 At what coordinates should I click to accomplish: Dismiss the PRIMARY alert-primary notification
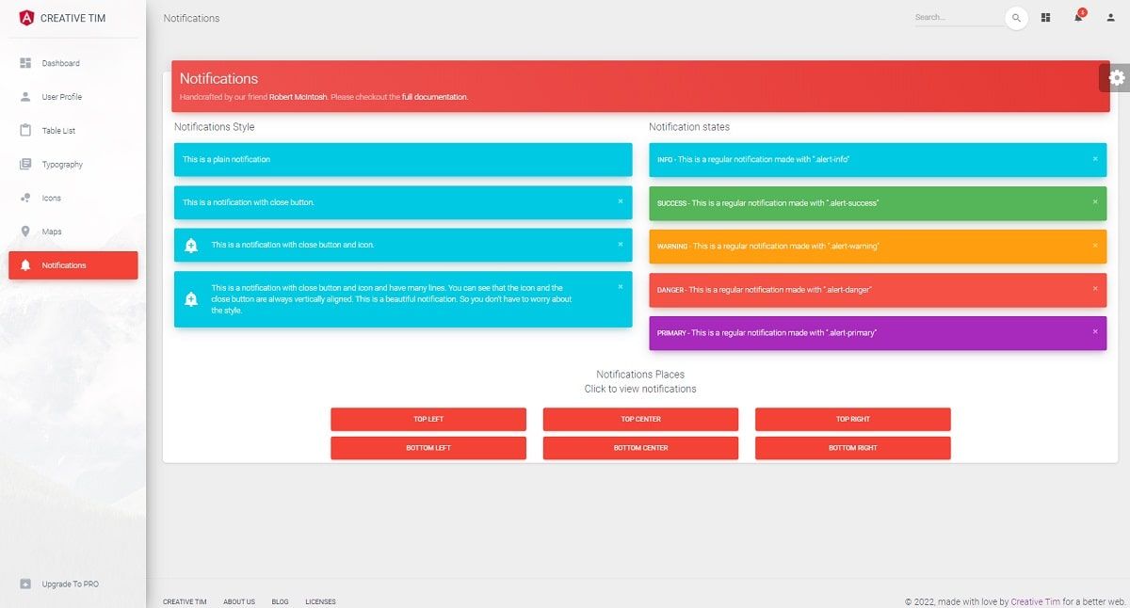tap(1096, 332)
